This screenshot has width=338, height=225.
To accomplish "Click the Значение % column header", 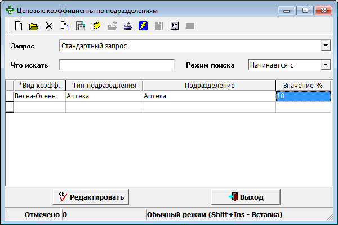I will point(303,85).
